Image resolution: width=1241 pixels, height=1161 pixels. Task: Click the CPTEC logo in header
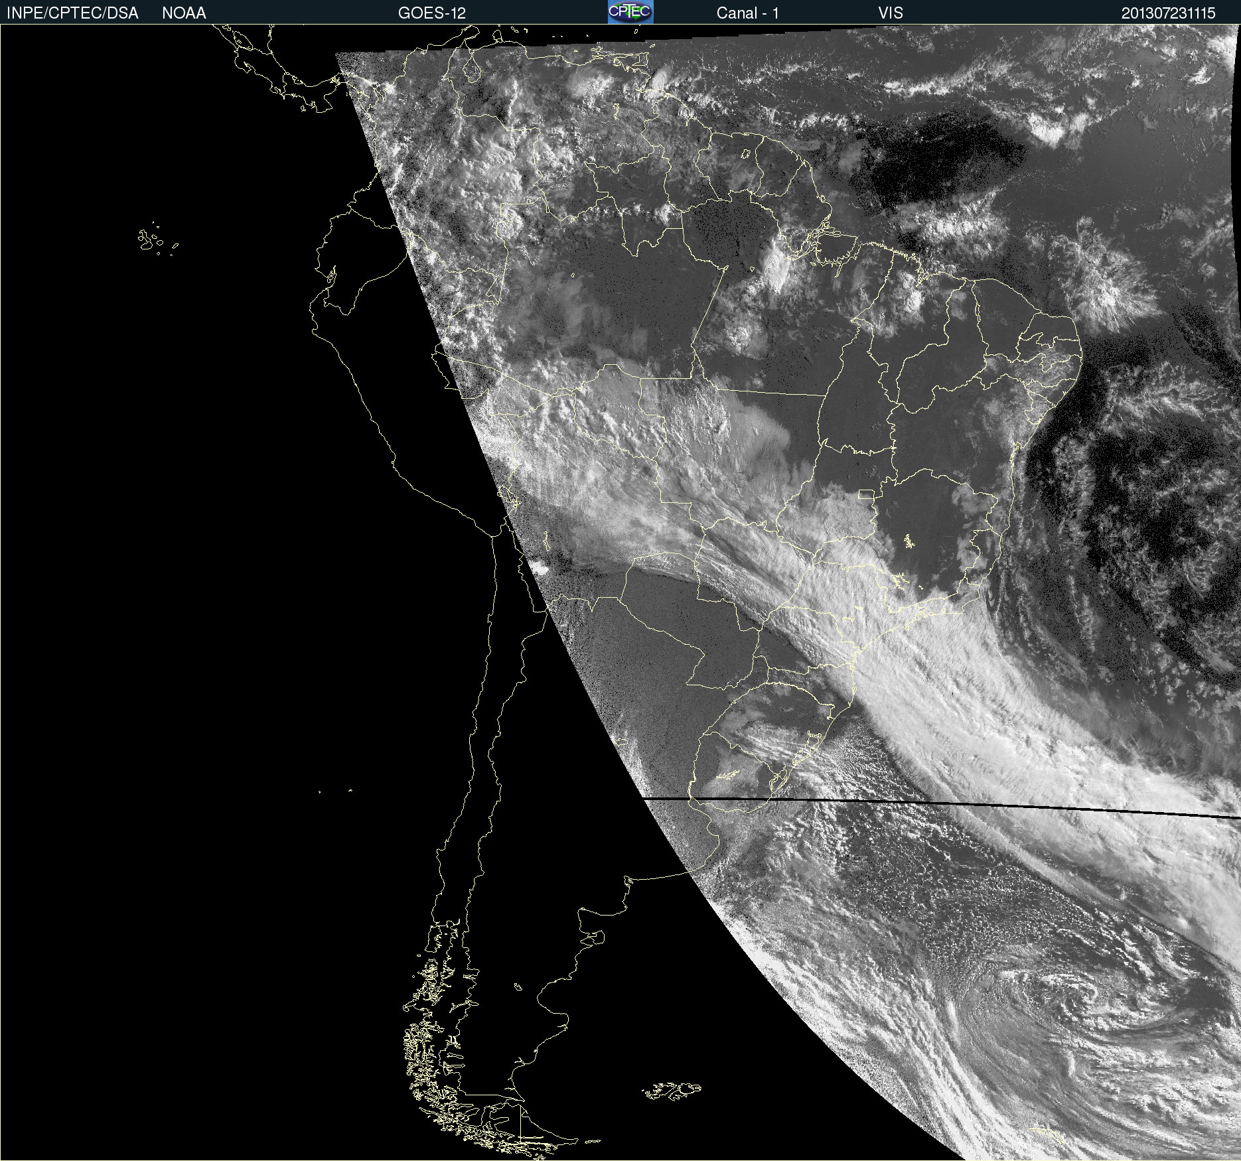coord(630,12)
